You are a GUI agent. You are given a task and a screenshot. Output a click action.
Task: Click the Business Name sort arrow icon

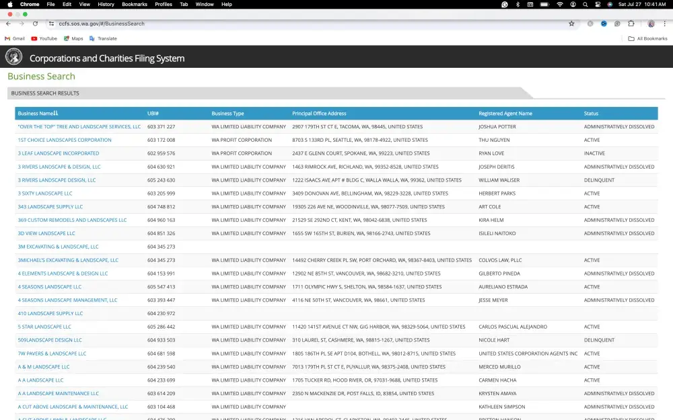click(56, 114)
